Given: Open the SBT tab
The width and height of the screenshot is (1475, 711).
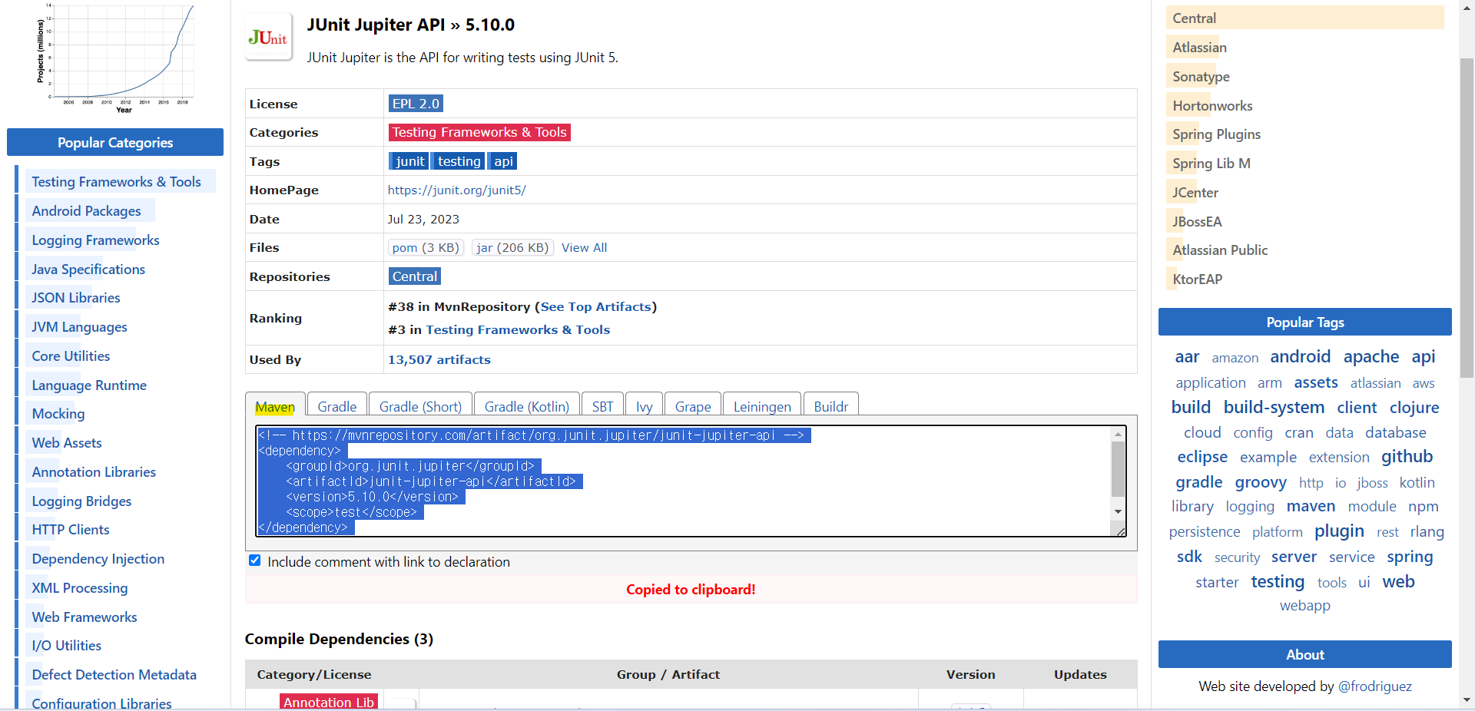Looking at the screenshot, I should pyautogui.click(x=603, y=405).
